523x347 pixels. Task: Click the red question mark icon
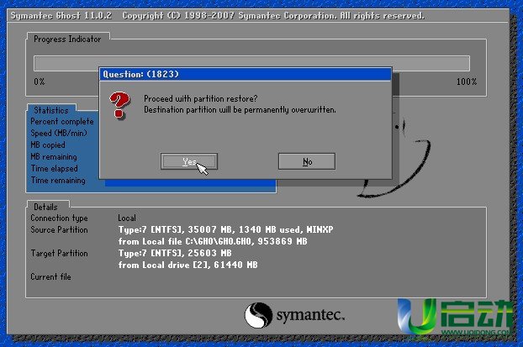coord(119,105)
